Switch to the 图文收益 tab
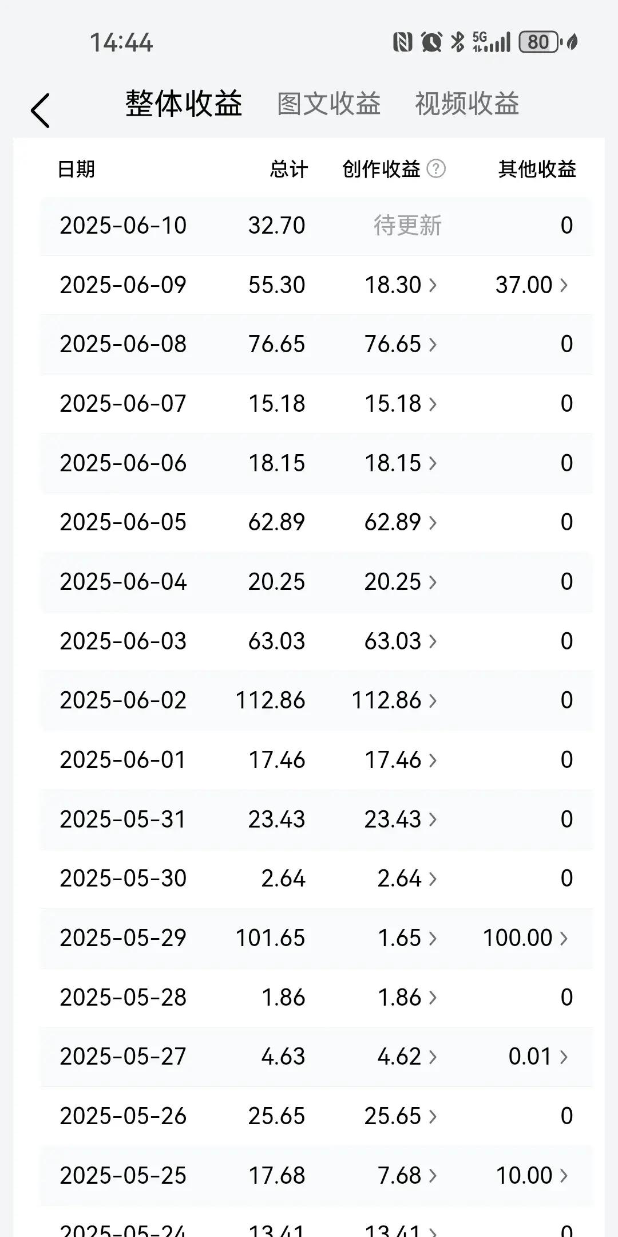 [x=329, y=104]
